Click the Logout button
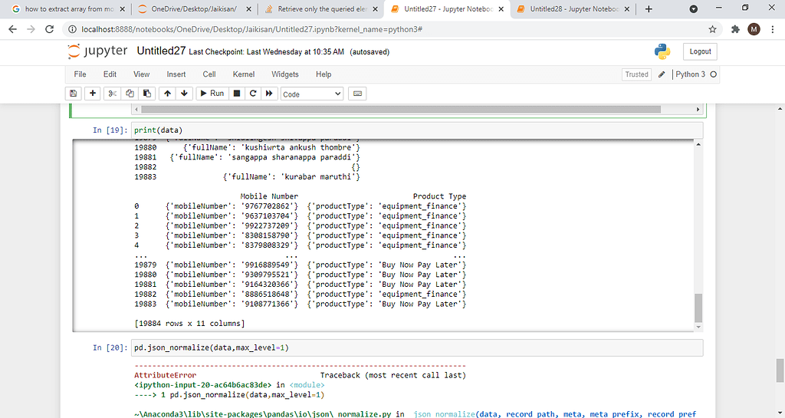Screen dimensions: 785x418 [x=700, y=51]
